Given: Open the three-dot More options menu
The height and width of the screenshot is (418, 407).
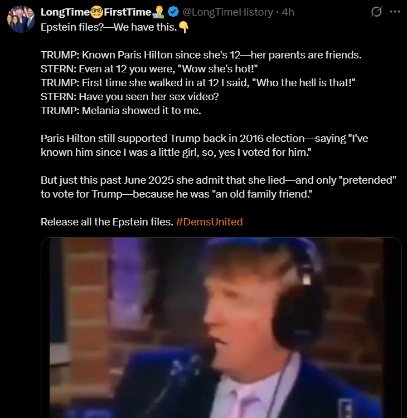Looking at the screenshot, I should (395, 12).
